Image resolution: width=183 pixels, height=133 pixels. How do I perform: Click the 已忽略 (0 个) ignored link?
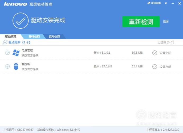166,42
